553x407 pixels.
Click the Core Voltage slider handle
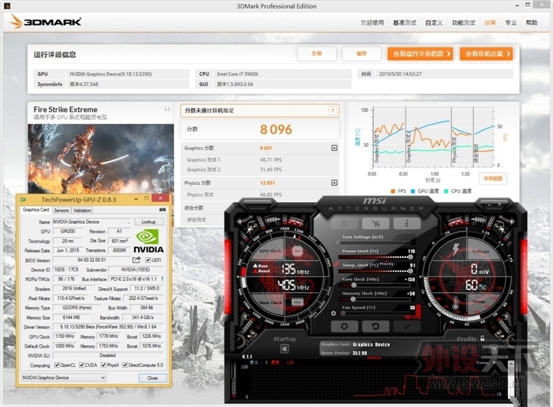coord(338,243)
